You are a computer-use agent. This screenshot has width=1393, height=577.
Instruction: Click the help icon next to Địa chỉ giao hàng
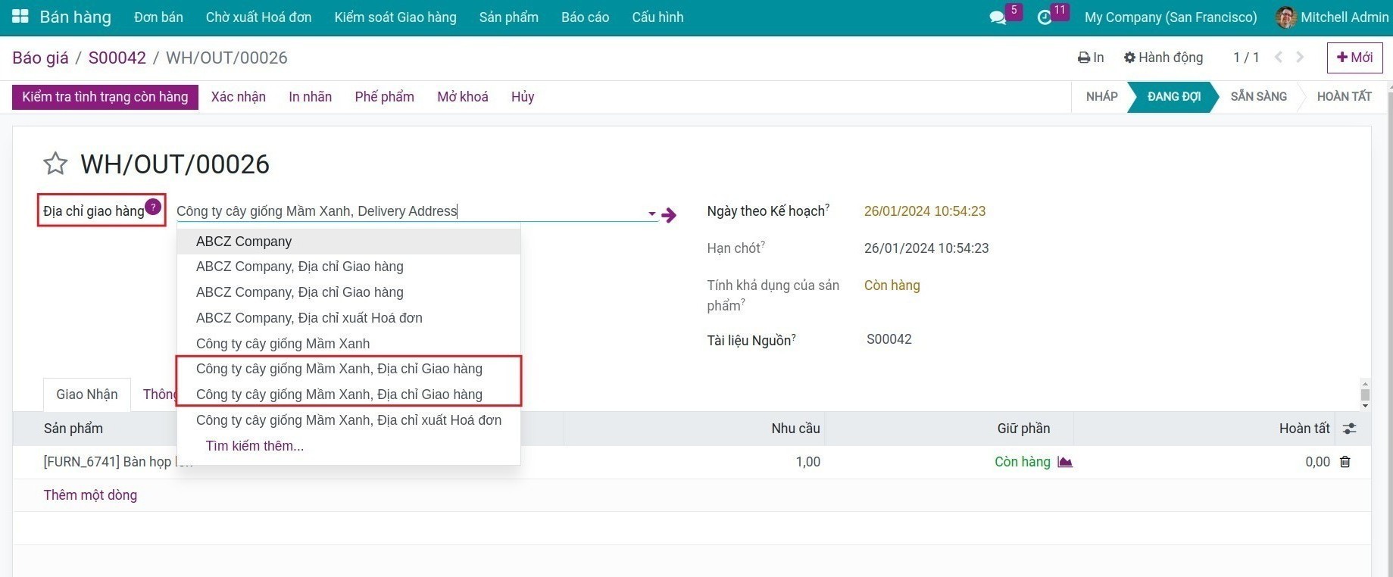153,207
